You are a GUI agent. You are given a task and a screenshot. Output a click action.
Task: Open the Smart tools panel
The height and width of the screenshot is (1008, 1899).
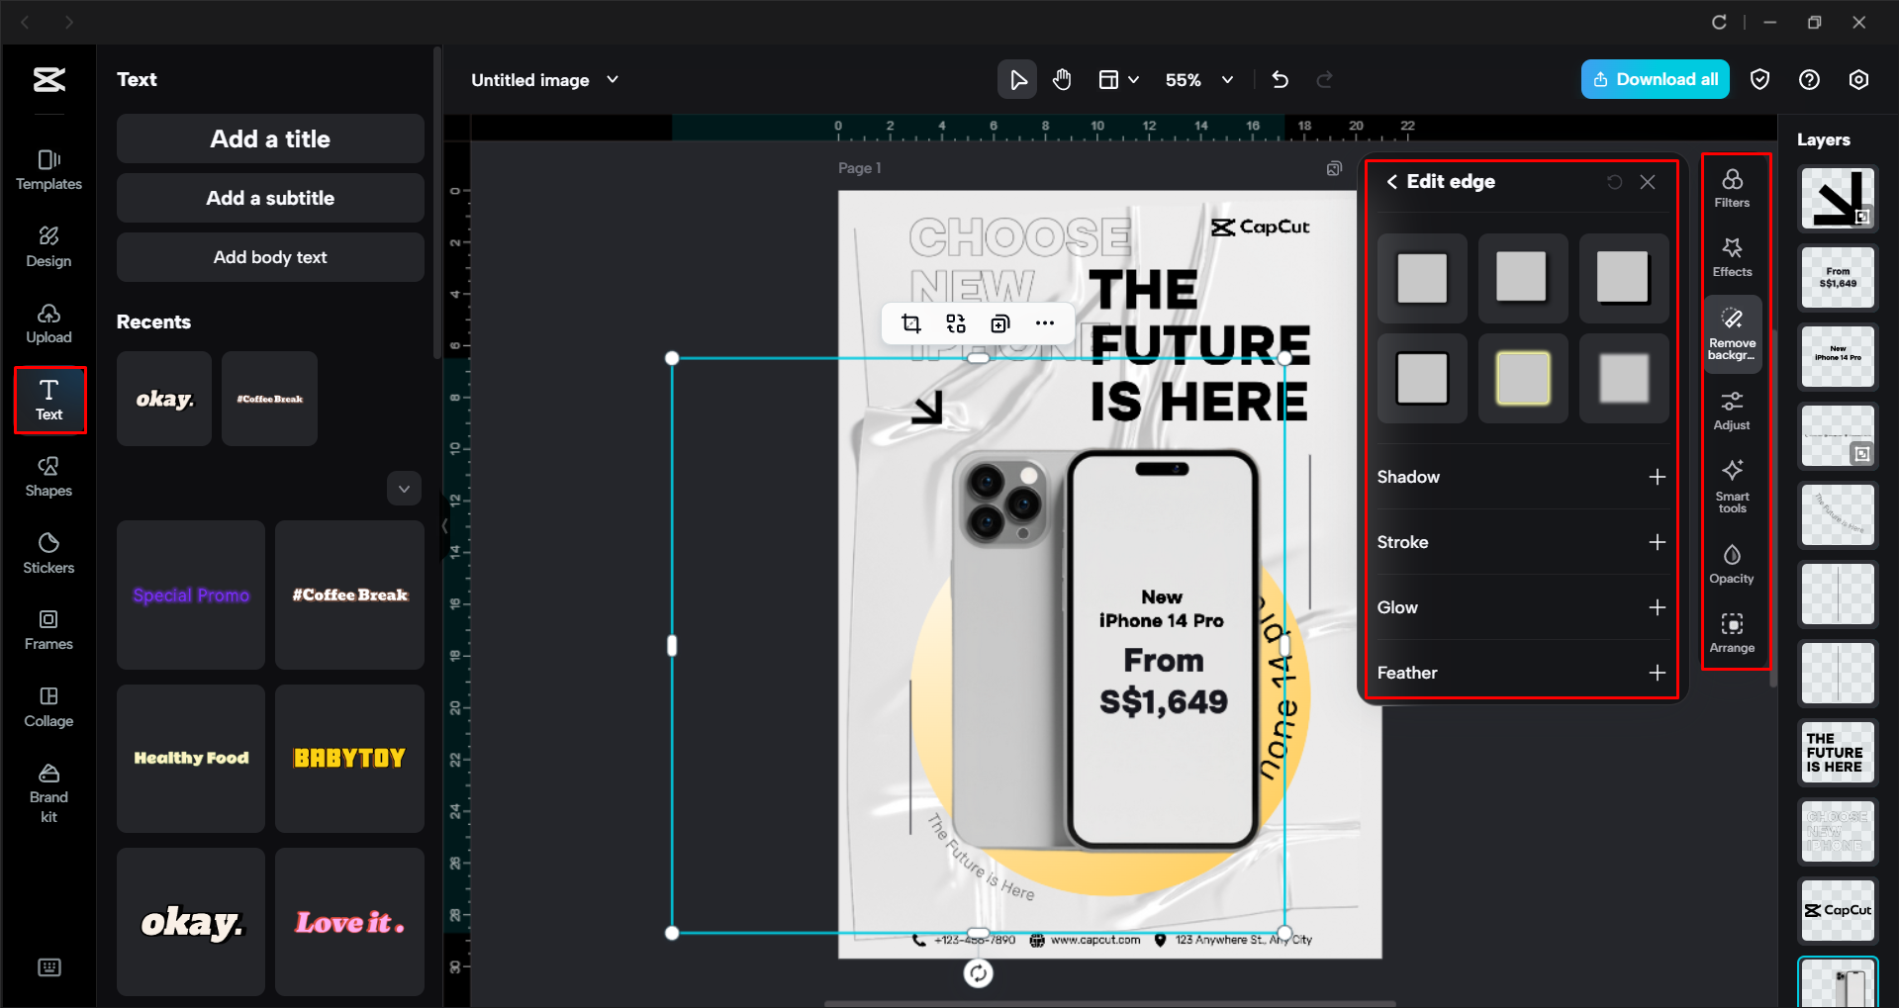(1732, 485)
